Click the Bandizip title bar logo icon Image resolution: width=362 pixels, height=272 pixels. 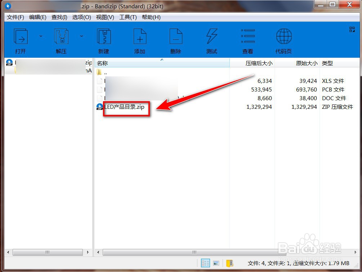click(8, 6)
